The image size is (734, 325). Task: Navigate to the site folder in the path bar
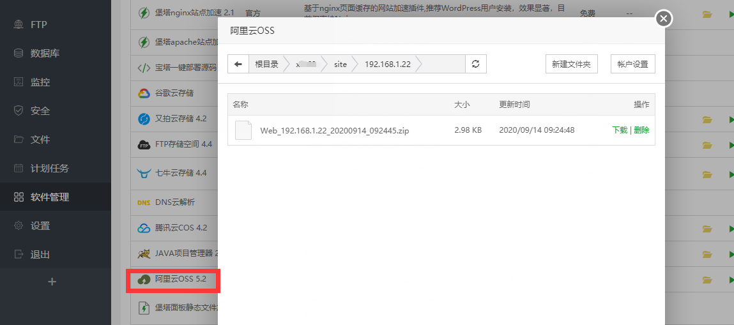coord(340,64)
